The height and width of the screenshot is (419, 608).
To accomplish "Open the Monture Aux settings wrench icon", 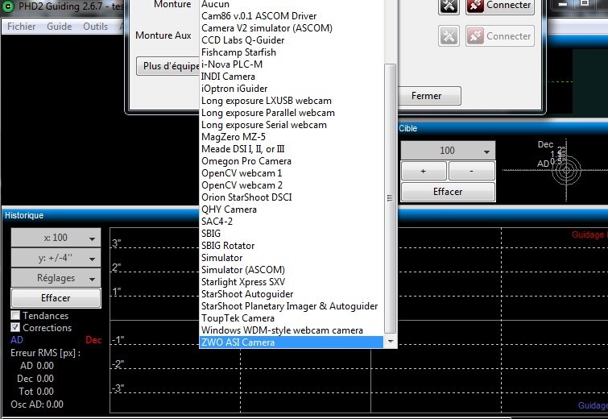I will (449, 36).
